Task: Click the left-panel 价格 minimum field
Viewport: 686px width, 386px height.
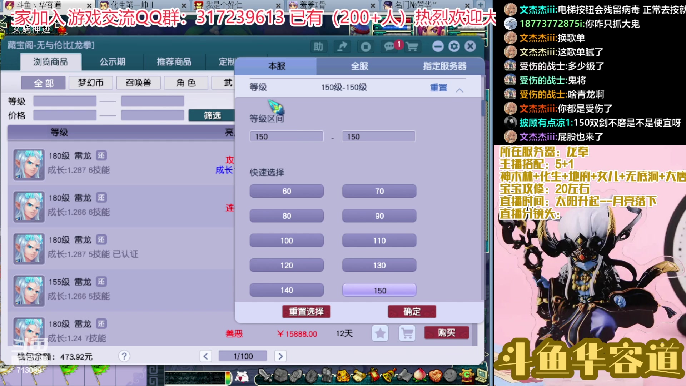Action: [65, 115]
